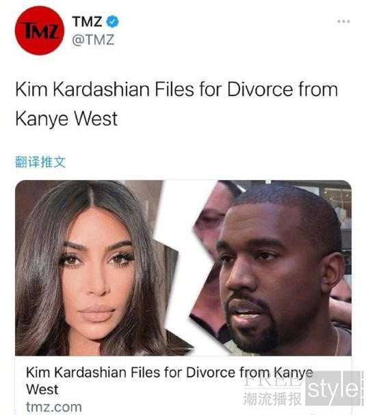This screenshot has height=415, width=368.
Task: Open the three-dot more options menu
Action: (343, 21)
